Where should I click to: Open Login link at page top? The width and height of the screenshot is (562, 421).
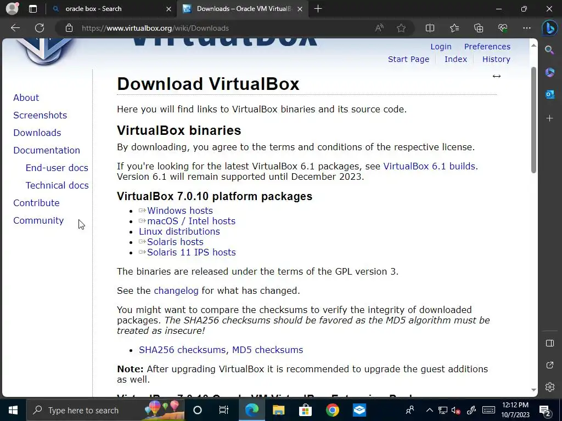441,47
